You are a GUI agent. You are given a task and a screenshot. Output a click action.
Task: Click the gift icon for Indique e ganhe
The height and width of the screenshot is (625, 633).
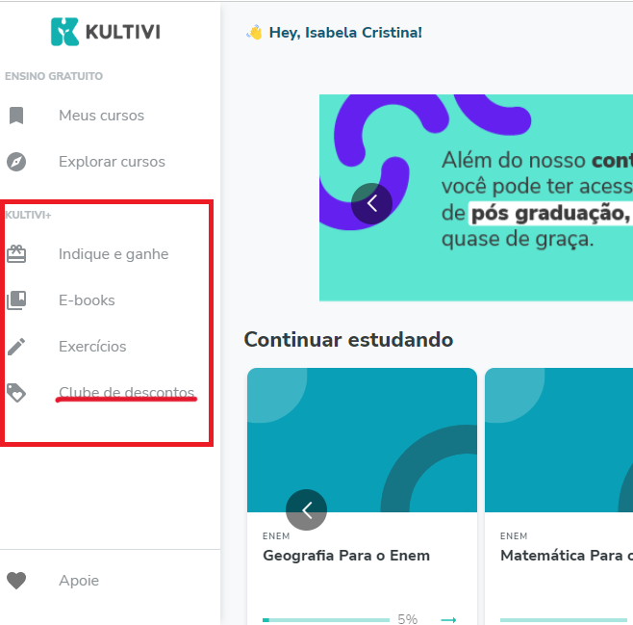(x=16, y=254)
